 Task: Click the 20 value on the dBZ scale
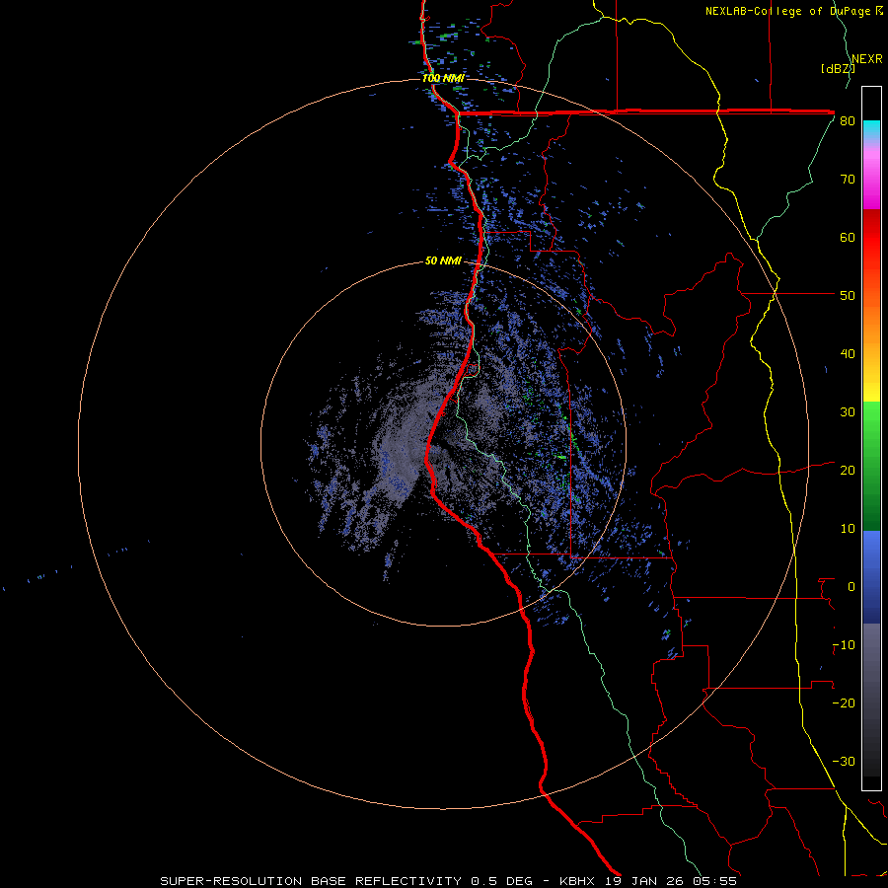point(848,471)
